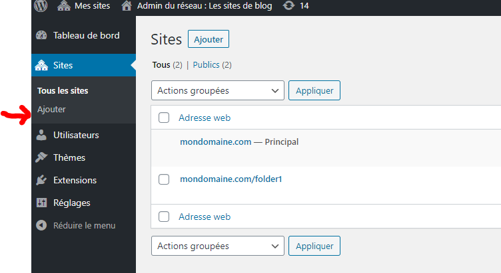Select Ajouter in the Sites submenu
This screenshot has height=273, width=501.
[52, 110]
